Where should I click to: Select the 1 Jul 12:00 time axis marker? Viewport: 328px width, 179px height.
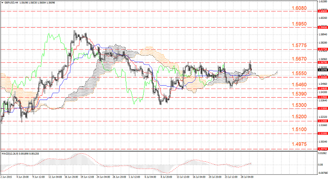(135, 177)
